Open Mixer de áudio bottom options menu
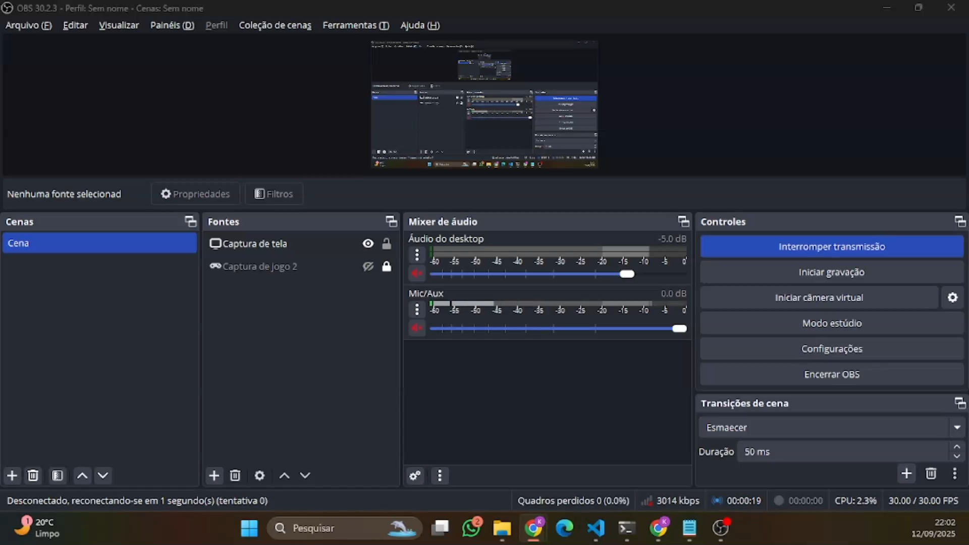The height and width of the screenshot is (545, 969). [440, 475]
